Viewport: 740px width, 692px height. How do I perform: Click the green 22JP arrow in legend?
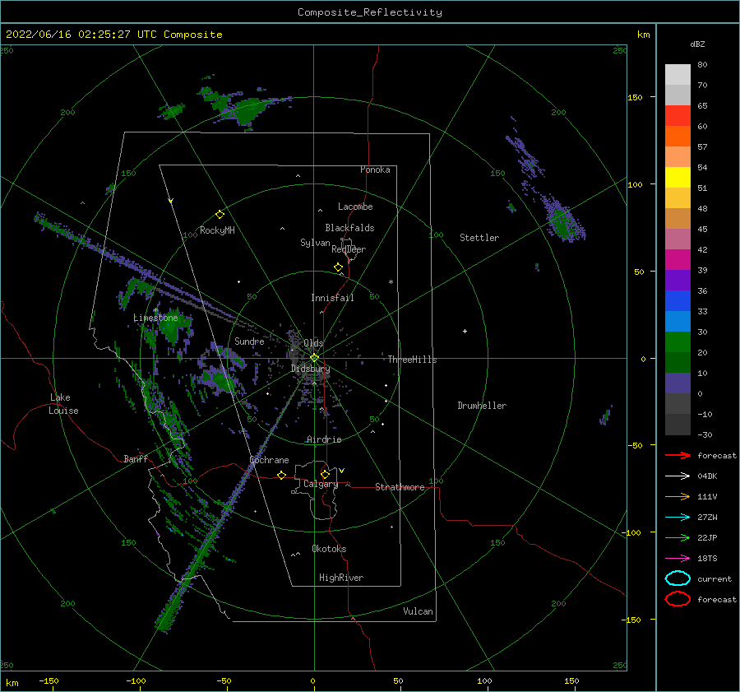[678, 537]
